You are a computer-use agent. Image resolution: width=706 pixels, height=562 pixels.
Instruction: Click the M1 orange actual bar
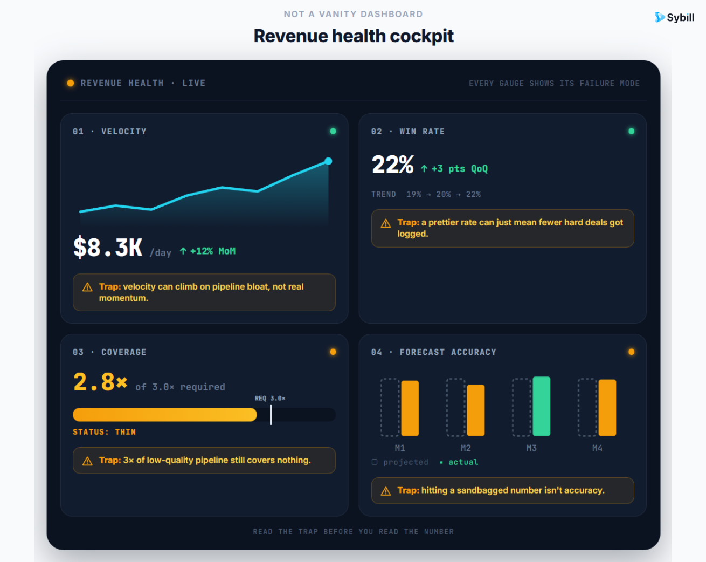(x=410, y=408)
